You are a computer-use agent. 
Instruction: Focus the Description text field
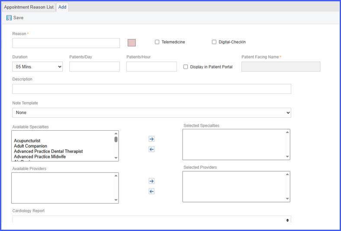click(x=151, y=89)
